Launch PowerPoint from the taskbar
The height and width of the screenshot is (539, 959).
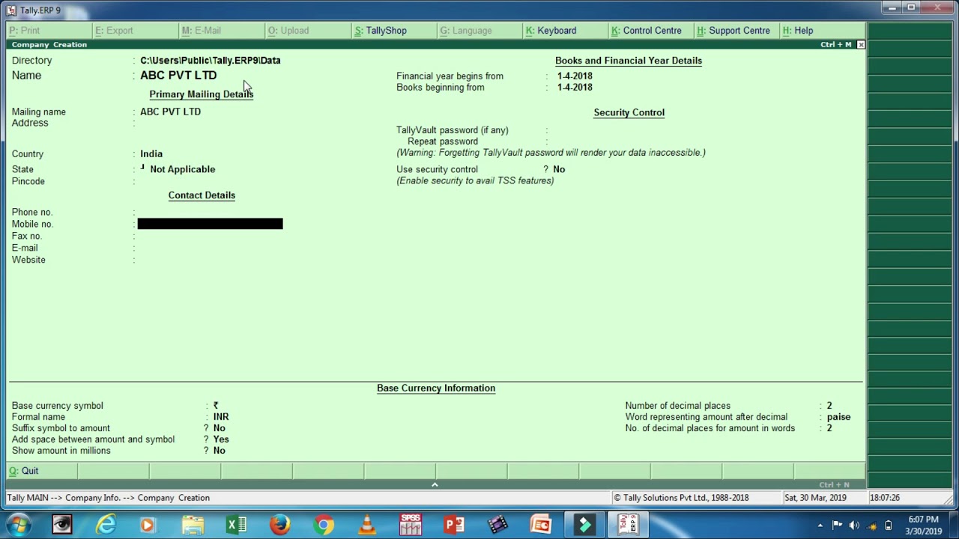click(454, 525)
